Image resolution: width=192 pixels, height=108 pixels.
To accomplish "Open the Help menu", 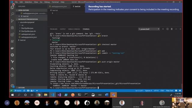I will (62, 2).
